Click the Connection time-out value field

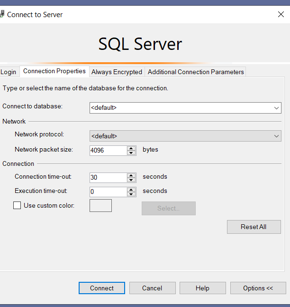tap(108, 178)
